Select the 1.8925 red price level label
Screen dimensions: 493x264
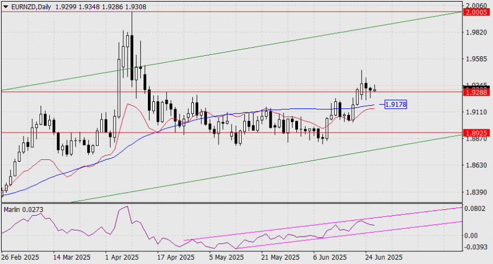(477, 133)
